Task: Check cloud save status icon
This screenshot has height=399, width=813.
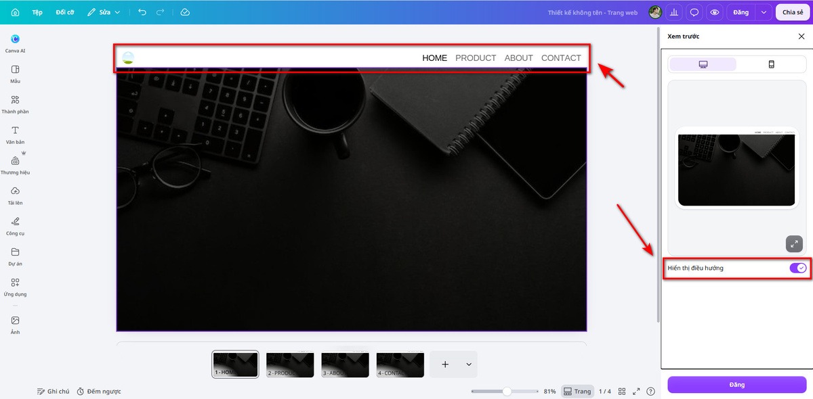Action: pyautogui.click(x=185, y=12)
